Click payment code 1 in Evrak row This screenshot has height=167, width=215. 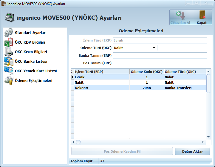click(x=147, y=77)
